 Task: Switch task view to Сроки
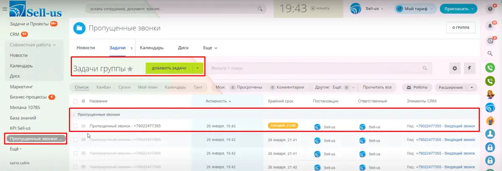[124, 87]
